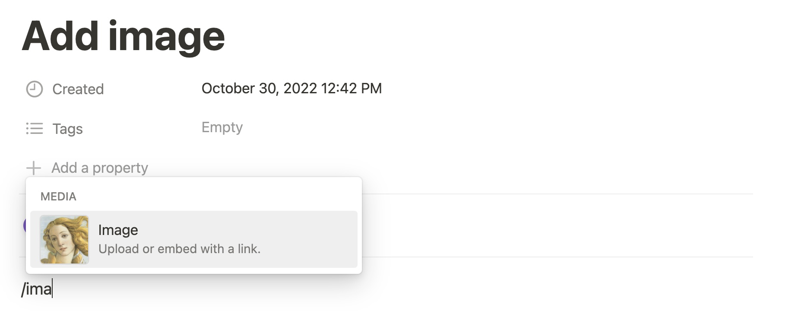Place cursor in the '/ima' text block
Screen dimensions: 811x311
tap(37, 289)
